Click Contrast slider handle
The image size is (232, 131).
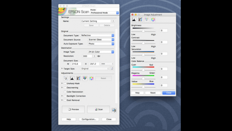[143, 43]
